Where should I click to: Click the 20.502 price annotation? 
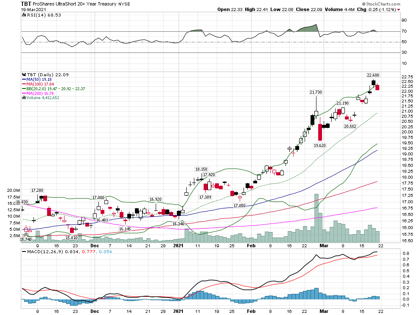[x=350, y=127]
